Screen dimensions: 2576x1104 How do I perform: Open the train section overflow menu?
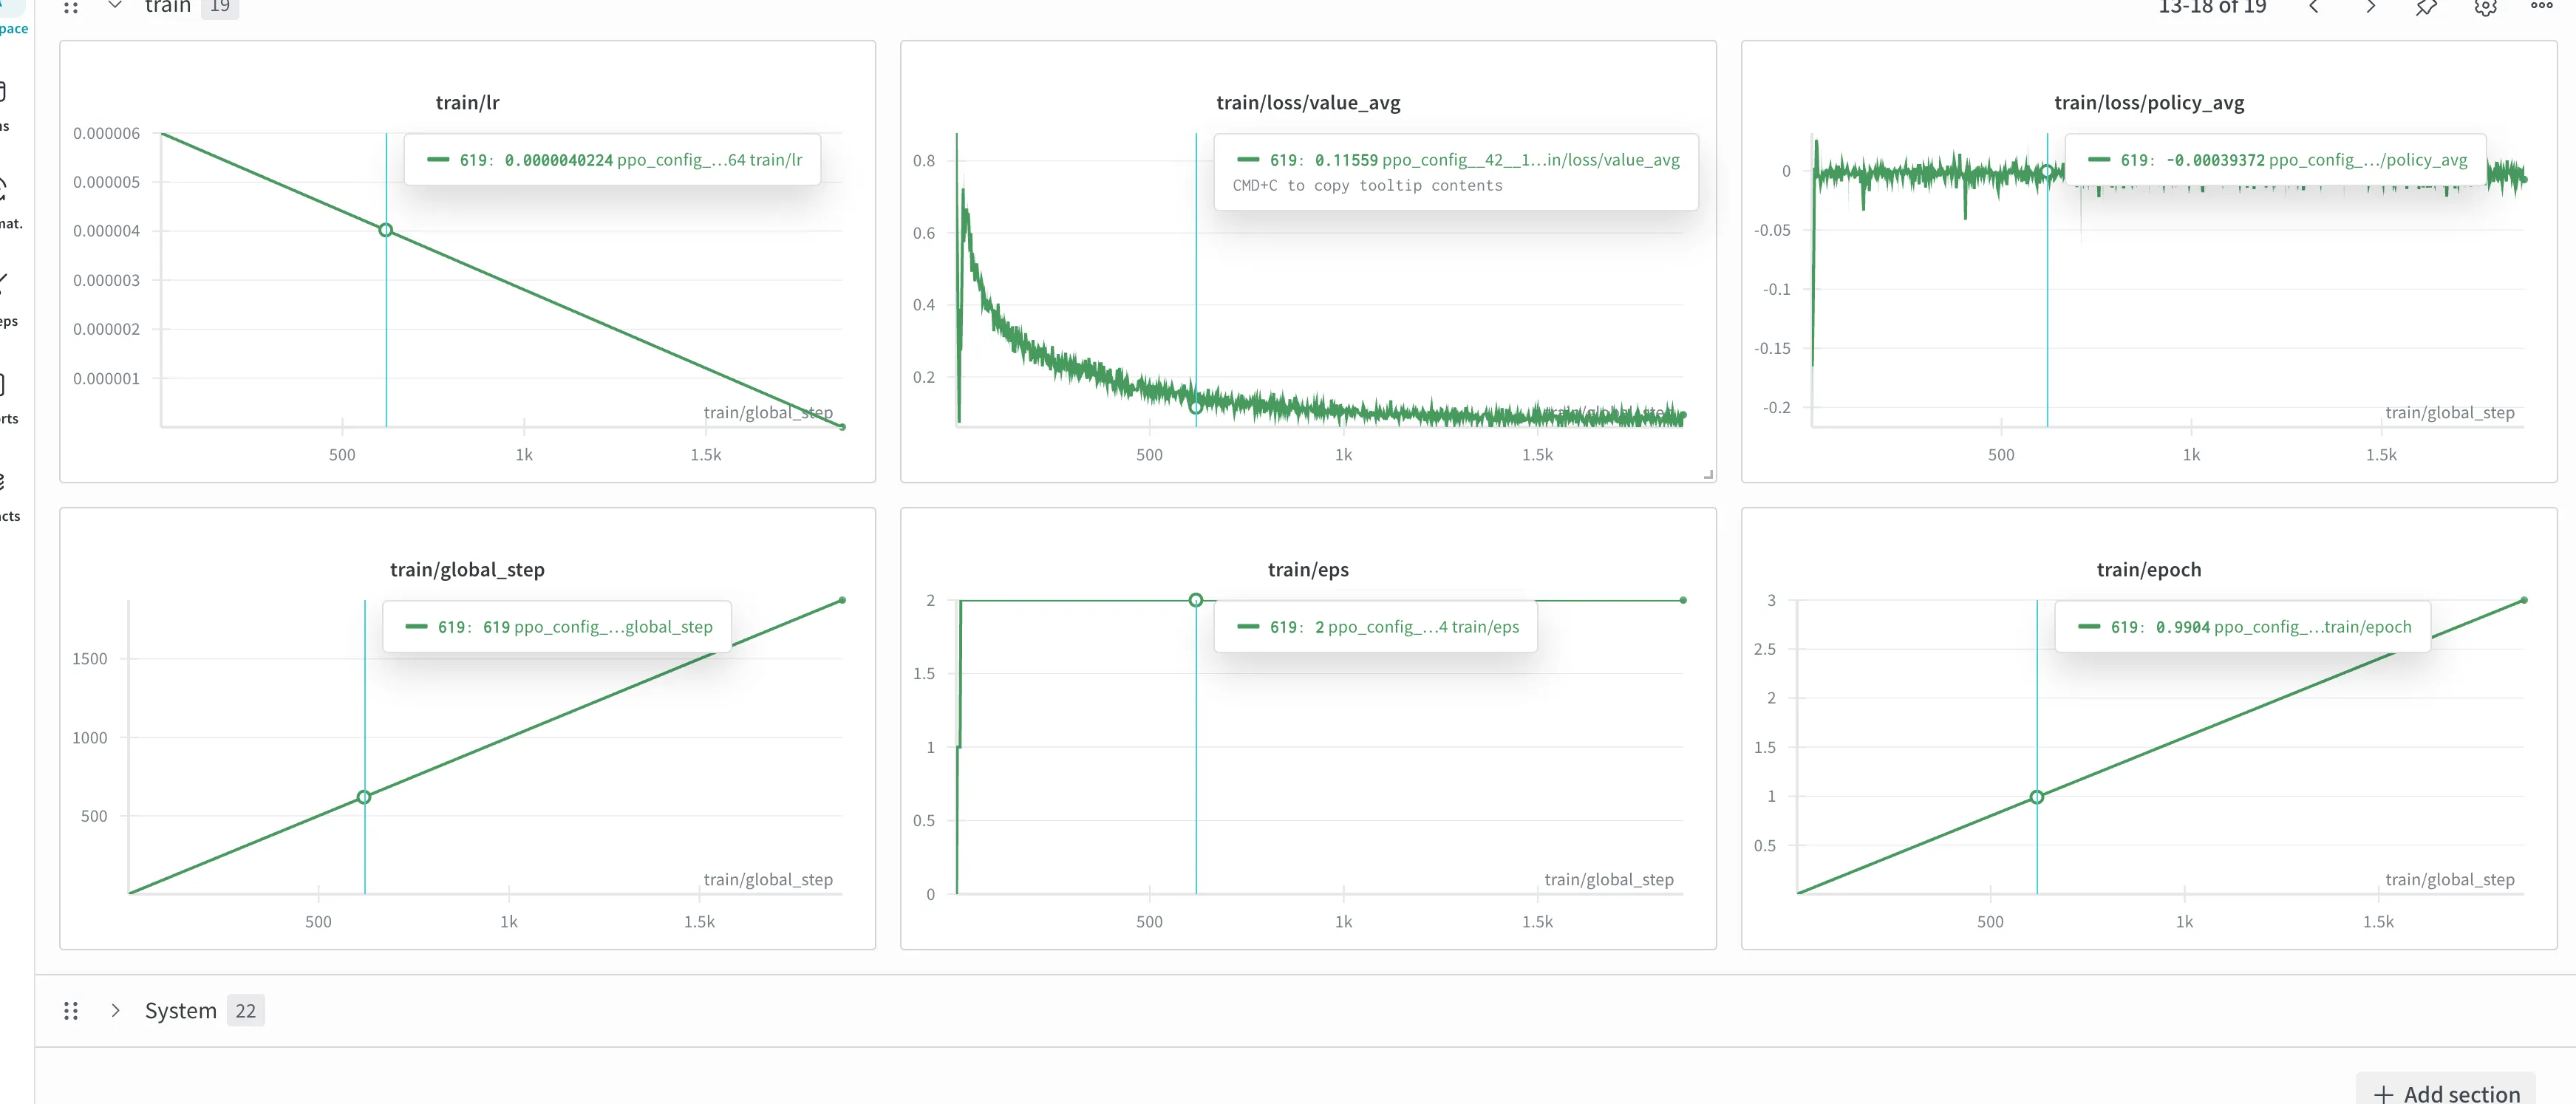click(x=2541, y=6)
